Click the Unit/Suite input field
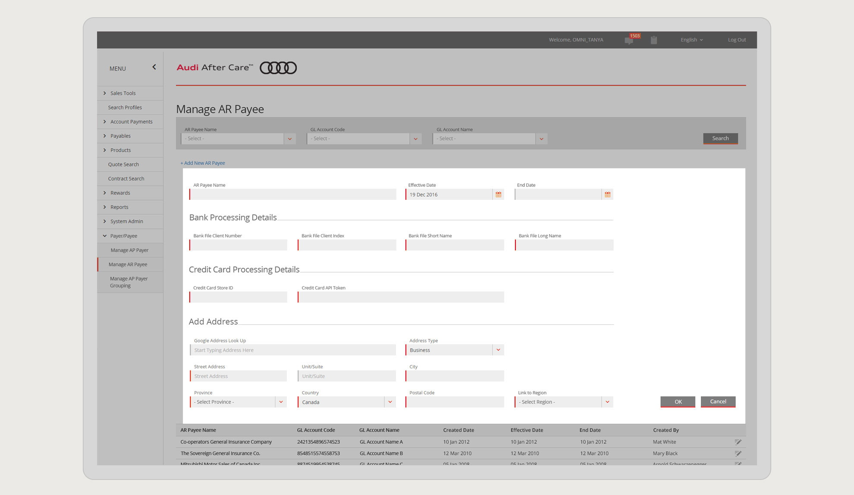 347,377
